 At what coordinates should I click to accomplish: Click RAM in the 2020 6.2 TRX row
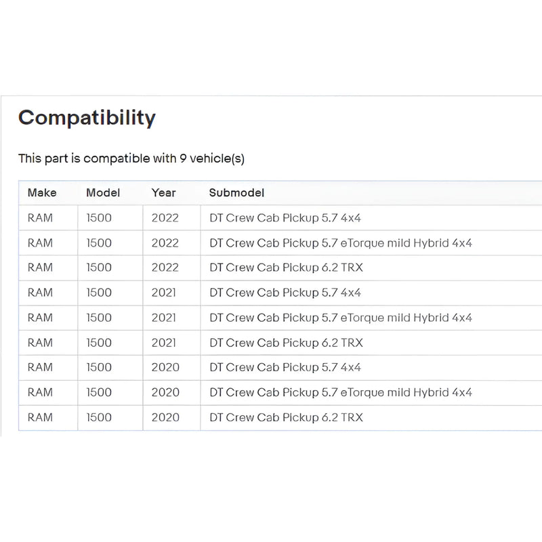click(40, 417)
